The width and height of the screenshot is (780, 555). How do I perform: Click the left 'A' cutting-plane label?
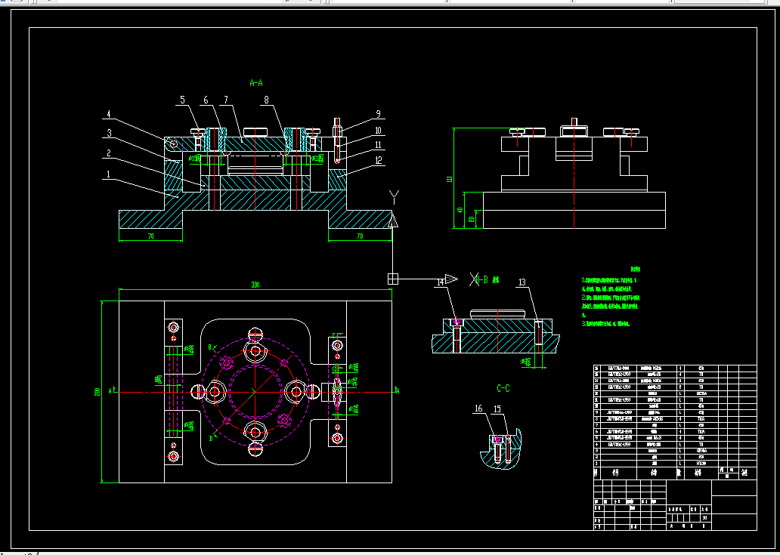click(110, 392)
